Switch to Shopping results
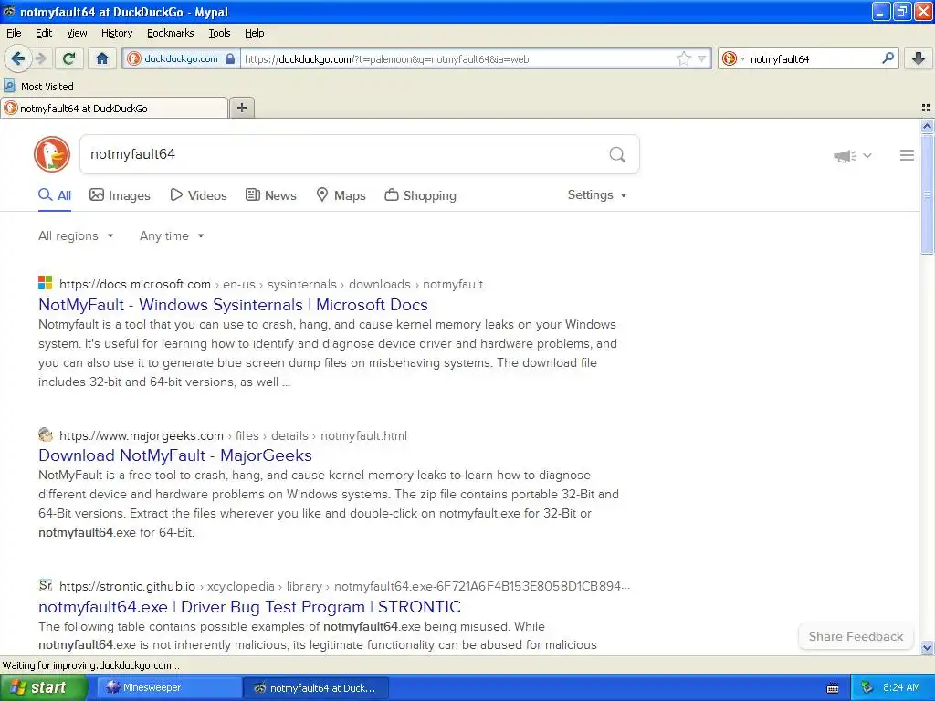 pyautogui.click(x=420, y=195)
